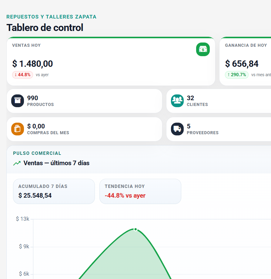The height and width of the screenshot is (279, 271).
Task: Click the -44.8% vs ayer trend text
Action: tap(125, 196)
